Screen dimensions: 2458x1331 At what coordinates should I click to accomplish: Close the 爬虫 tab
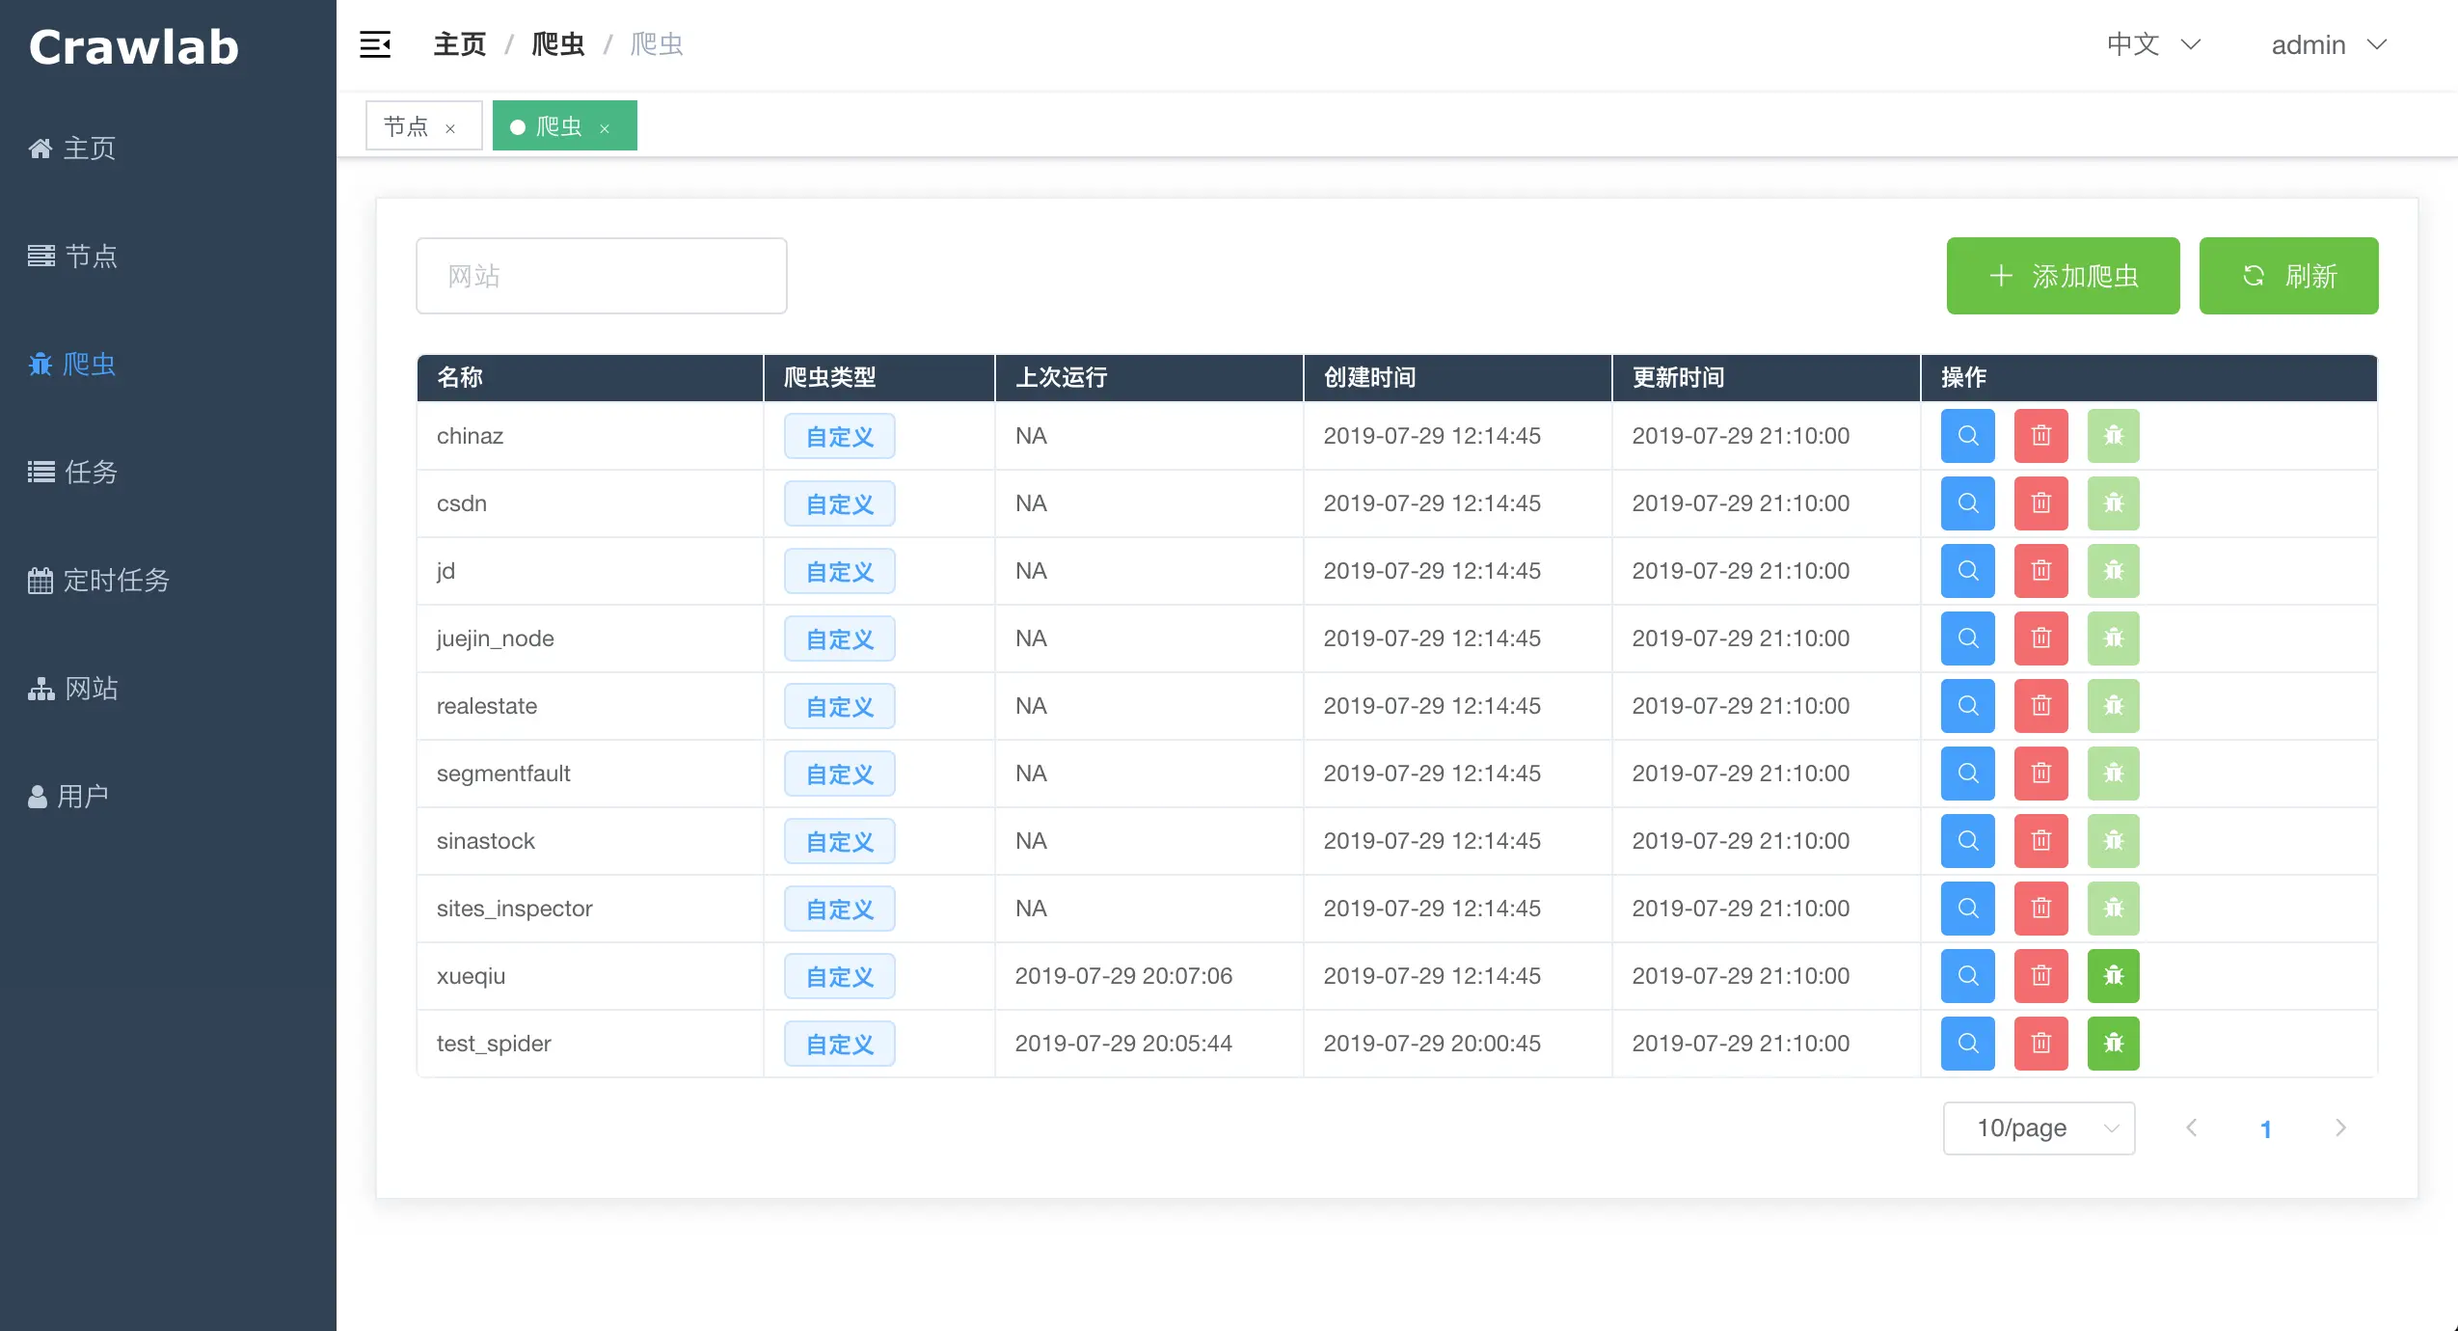point(605,128)
